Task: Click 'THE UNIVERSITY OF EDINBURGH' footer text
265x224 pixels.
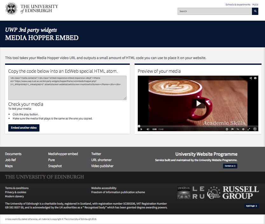Action: coord(45,177)
